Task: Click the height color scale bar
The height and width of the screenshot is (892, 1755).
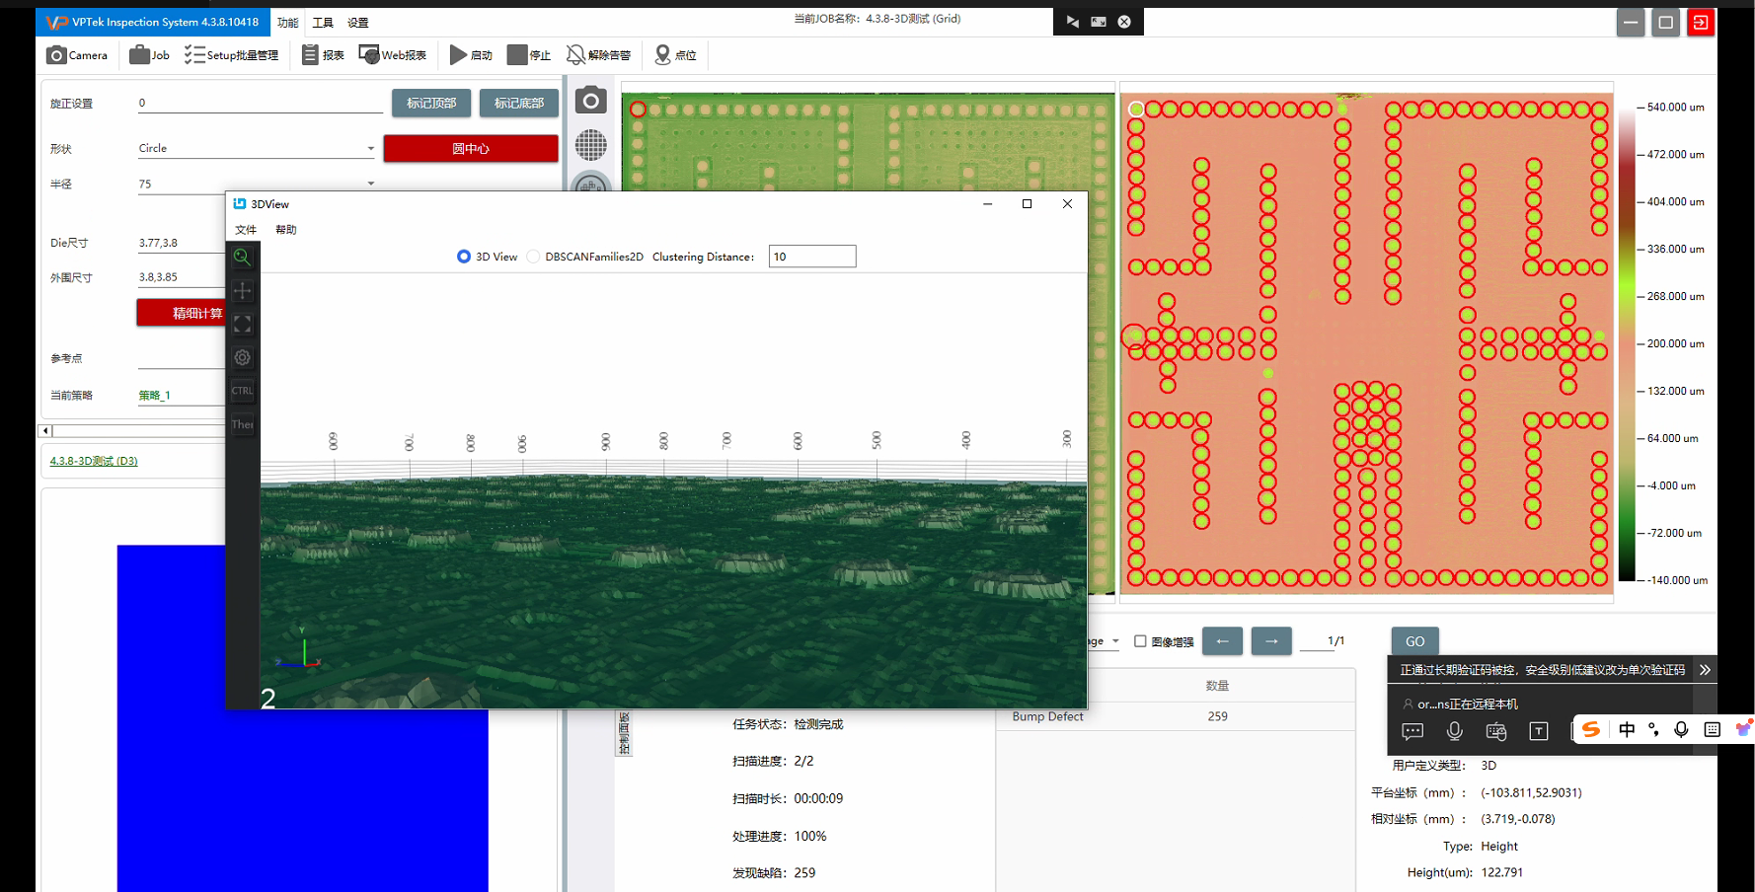Action: point(1626,343)
